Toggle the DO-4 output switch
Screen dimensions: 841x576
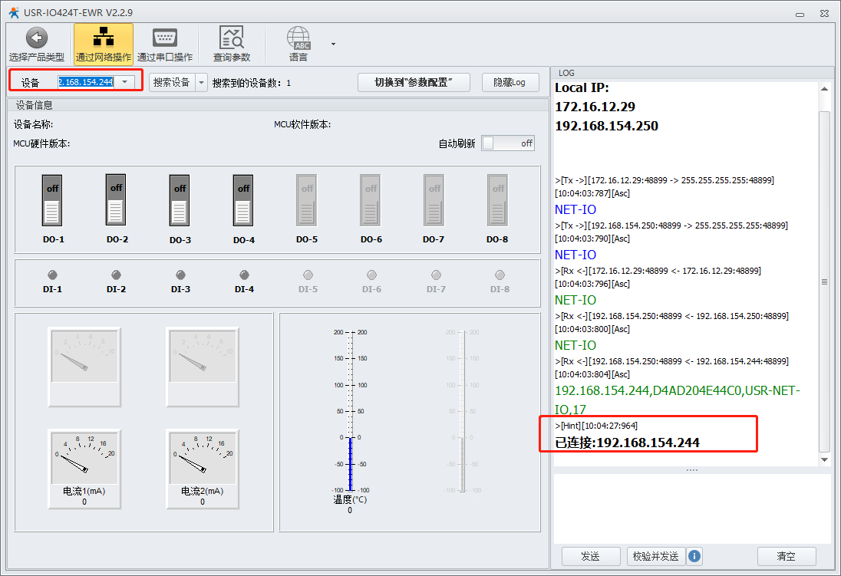(x=243, y=201)
